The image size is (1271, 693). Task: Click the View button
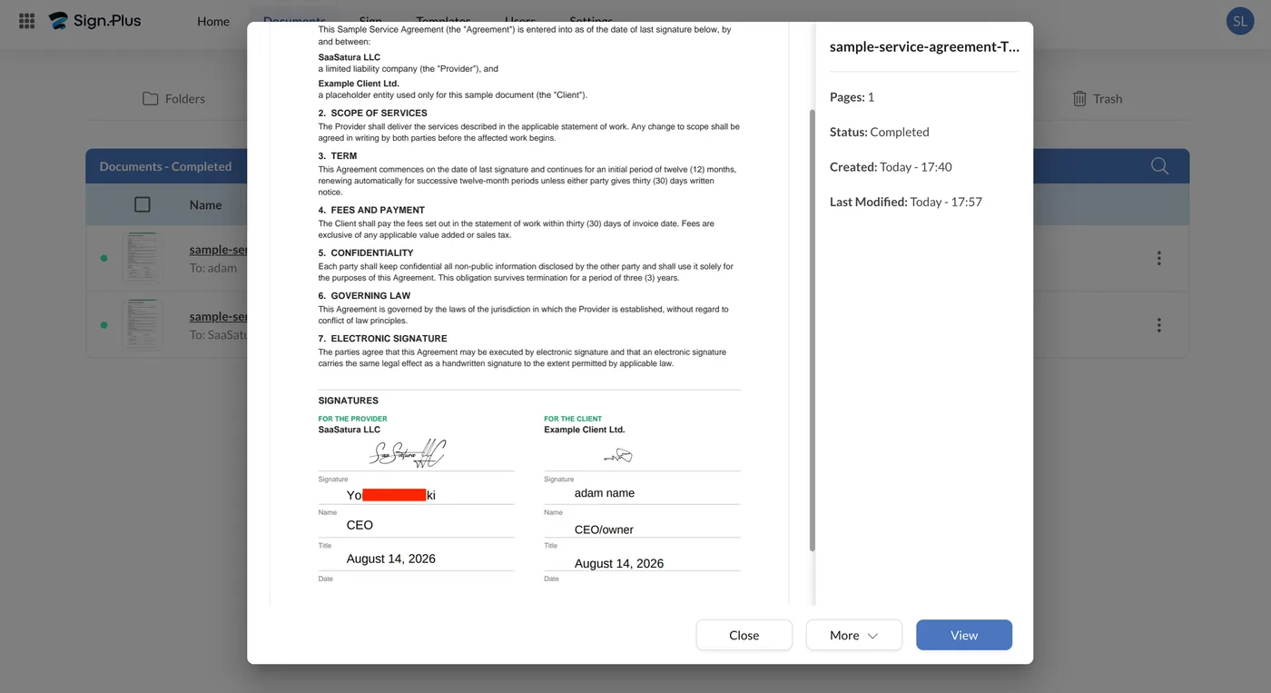(x=964, y=635)
